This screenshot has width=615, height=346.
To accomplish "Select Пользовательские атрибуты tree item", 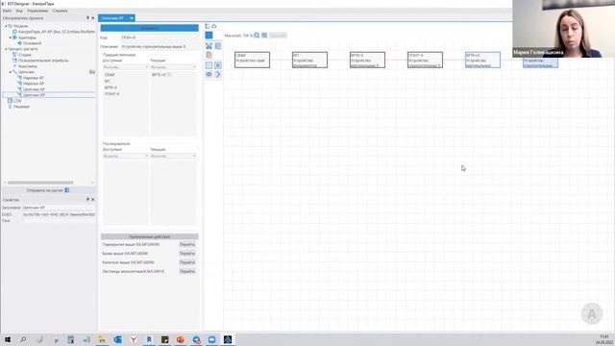I will 43,61.
